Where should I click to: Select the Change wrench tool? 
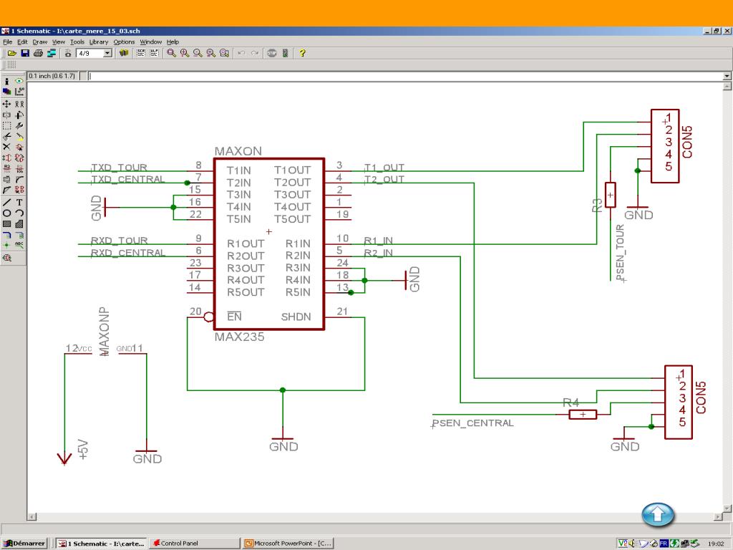click(19, 126)
